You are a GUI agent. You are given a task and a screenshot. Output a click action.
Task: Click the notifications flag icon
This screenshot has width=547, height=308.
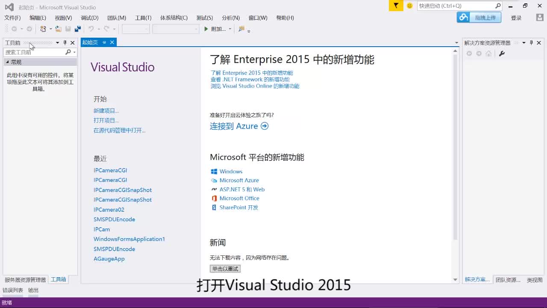tap(396, 6)
